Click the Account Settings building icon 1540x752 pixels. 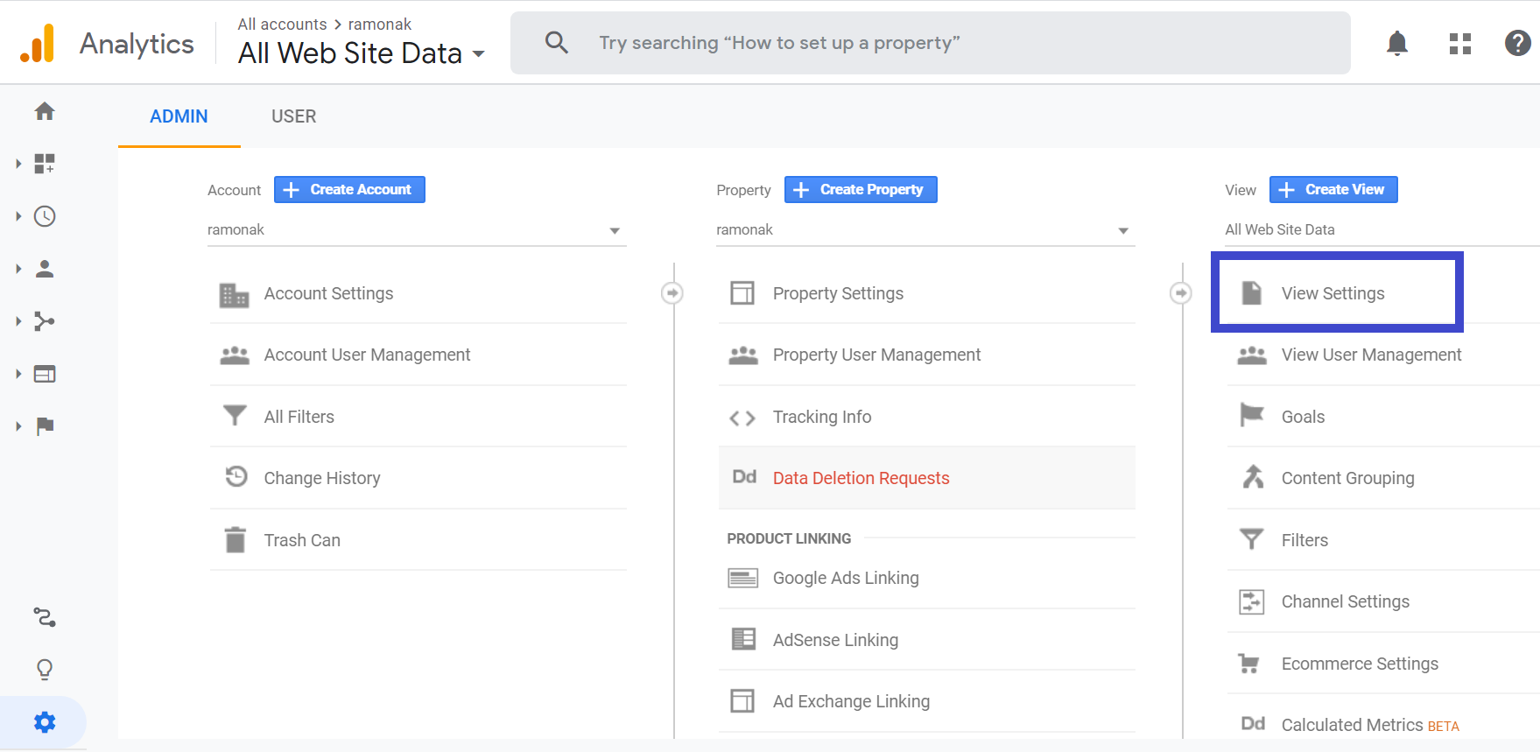coord(235,294)
